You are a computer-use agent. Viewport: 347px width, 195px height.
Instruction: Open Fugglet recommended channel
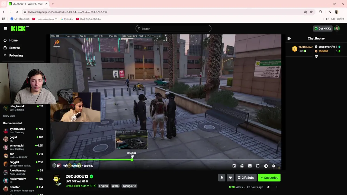point(23,164)
